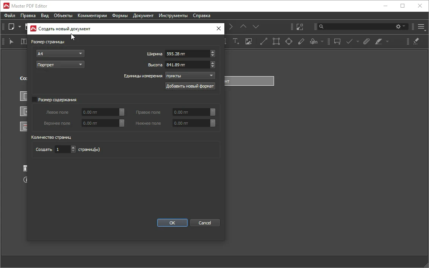Open the Вид menu
Image resolution: width=429 pixels, height=268 pixels.
point(45,16)
